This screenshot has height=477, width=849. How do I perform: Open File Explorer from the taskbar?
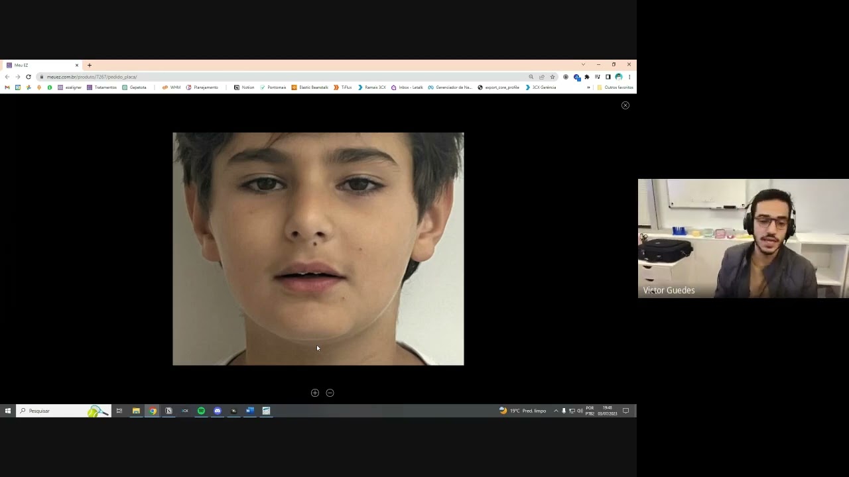click(136, 411)
